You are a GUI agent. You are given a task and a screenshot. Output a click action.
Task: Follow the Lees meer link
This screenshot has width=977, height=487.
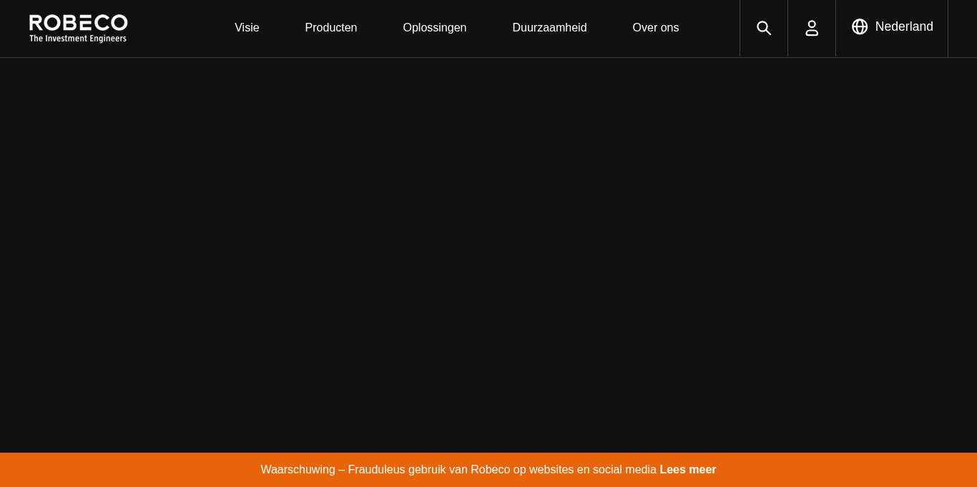click(687, 470)
